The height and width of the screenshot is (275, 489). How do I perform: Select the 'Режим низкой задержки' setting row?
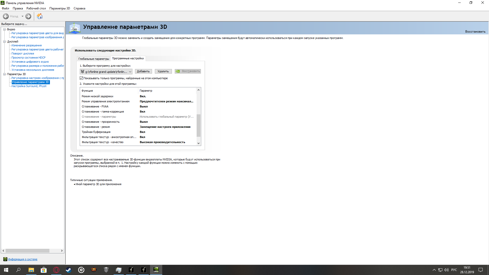138,96
